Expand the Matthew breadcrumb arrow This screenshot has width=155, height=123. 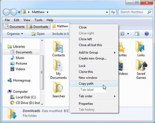tap(47, 12)
